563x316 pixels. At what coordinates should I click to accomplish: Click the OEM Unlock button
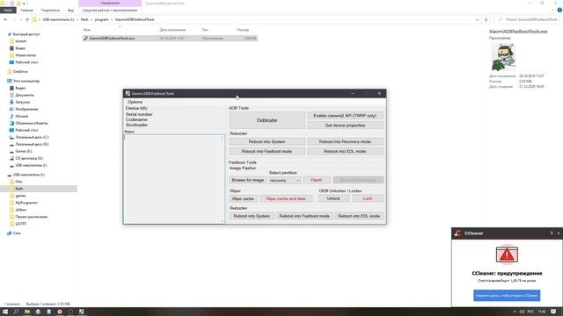coord(333,198)
